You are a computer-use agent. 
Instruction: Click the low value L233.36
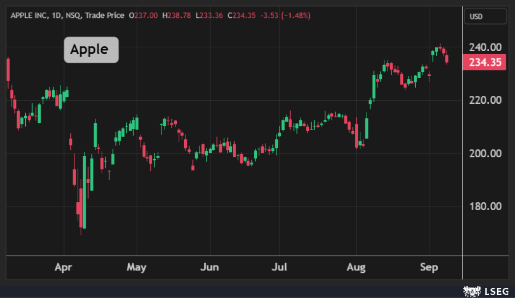[x=210, y=15]
